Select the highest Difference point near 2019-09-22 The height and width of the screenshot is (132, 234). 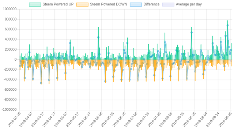pyautogui.click(x=227, y=25)
